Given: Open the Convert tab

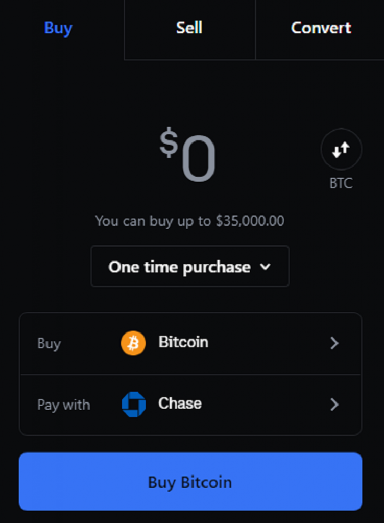Looking at the screenshot, I should (321, 28).
